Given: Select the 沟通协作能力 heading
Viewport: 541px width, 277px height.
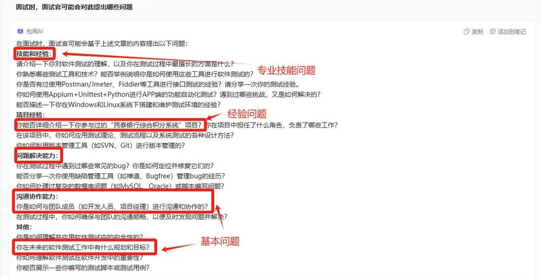Looking at the screenshot, I should [36, 197].
